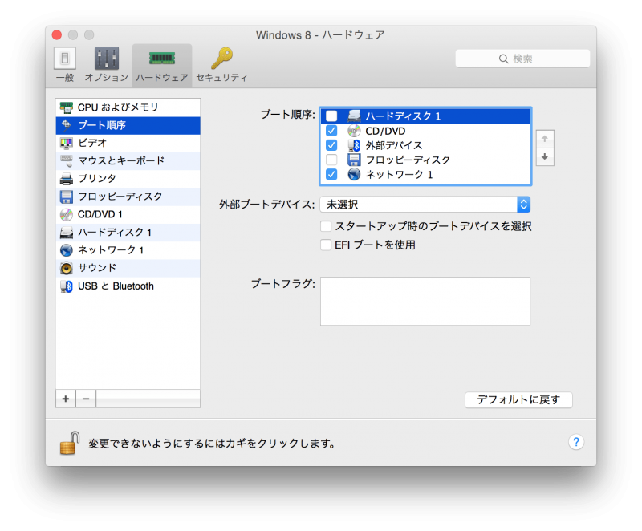Uncheck CD/DVD boot order checkbox
The width and height of the screenshot is (642, 531).
click(x=331, y=131)
